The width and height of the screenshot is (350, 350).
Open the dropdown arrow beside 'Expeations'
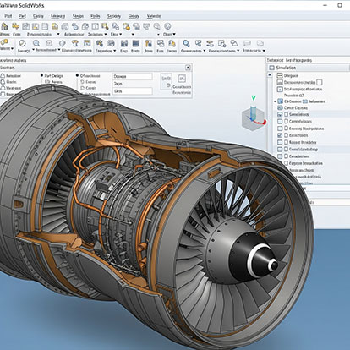click(x=115, y=51)
